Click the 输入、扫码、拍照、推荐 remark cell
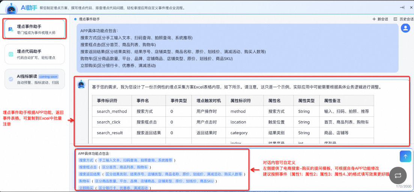This screenshot has height=192, width=414. 347,112
